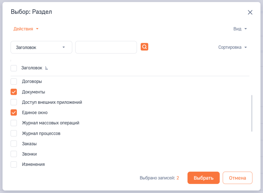Viewport: 263px width, 193px height.
Task: Check the Доступ внешних приложений checkbox
Action: (14, 102)
